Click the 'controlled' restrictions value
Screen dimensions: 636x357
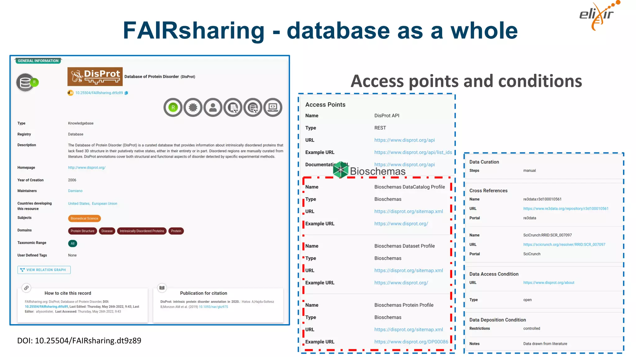532,328
